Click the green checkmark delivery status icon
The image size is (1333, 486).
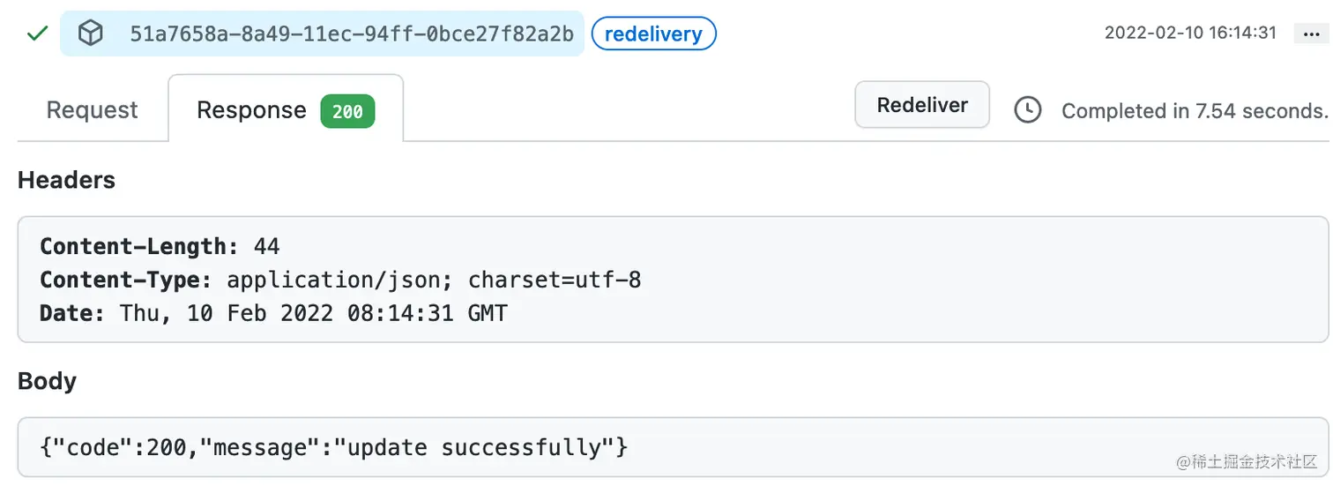tap(37, 34)
